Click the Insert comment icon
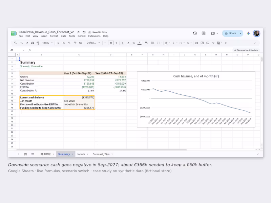The height and width of the screenshot is (203, 271). click(202, 43)
